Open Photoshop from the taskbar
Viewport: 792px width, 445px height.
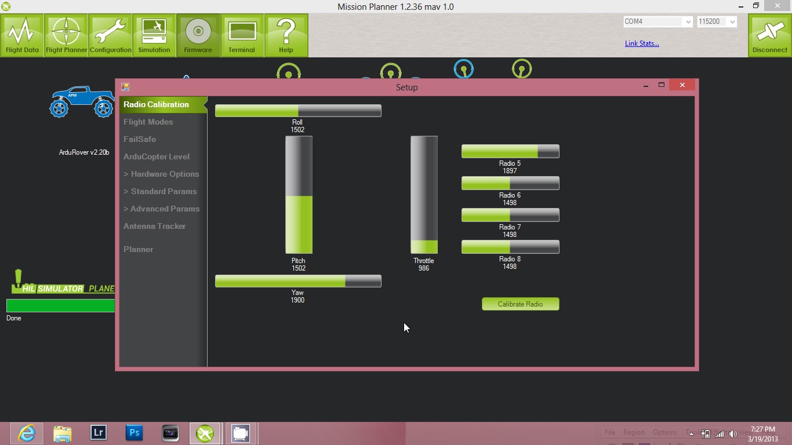135,433
